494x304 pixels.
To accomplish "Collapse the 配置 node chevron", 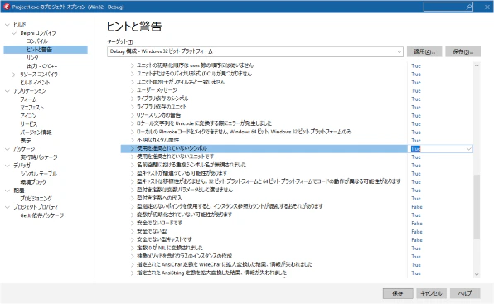I will click(x=7, y=191).
